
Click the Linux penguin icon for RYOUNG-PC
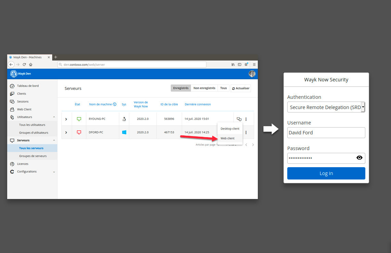click(x=124, y=119)
